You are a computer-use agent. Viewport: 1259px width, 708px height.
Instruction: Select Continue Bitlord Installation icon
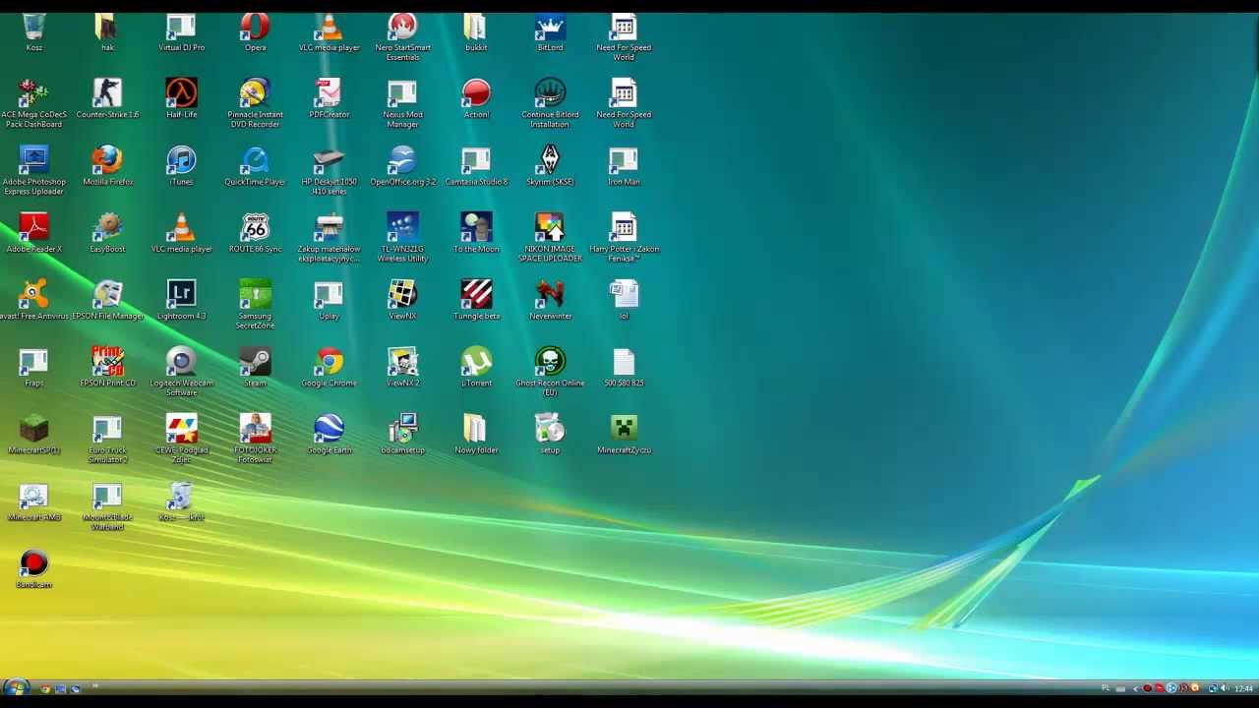point(550,103)
